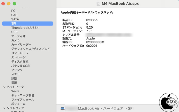179x112 pixels.
Task: Select ボリューム in the sidebar
Action: click(18, 104)
